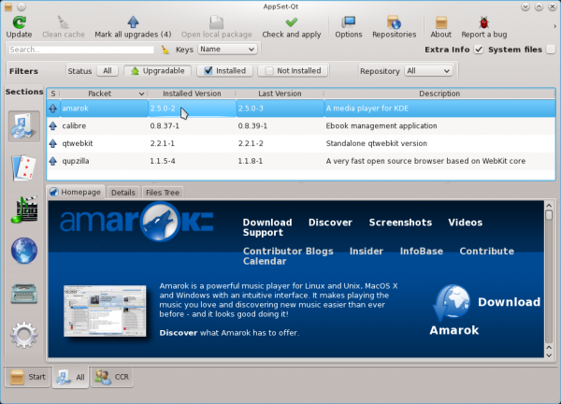Open the Support nav link
This screenshot has width=561, height=404.
(x=263, y=233)
